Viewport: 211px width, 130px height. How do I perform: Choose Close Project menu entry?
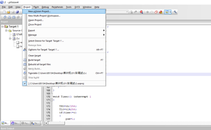click(x=64, y=24)
